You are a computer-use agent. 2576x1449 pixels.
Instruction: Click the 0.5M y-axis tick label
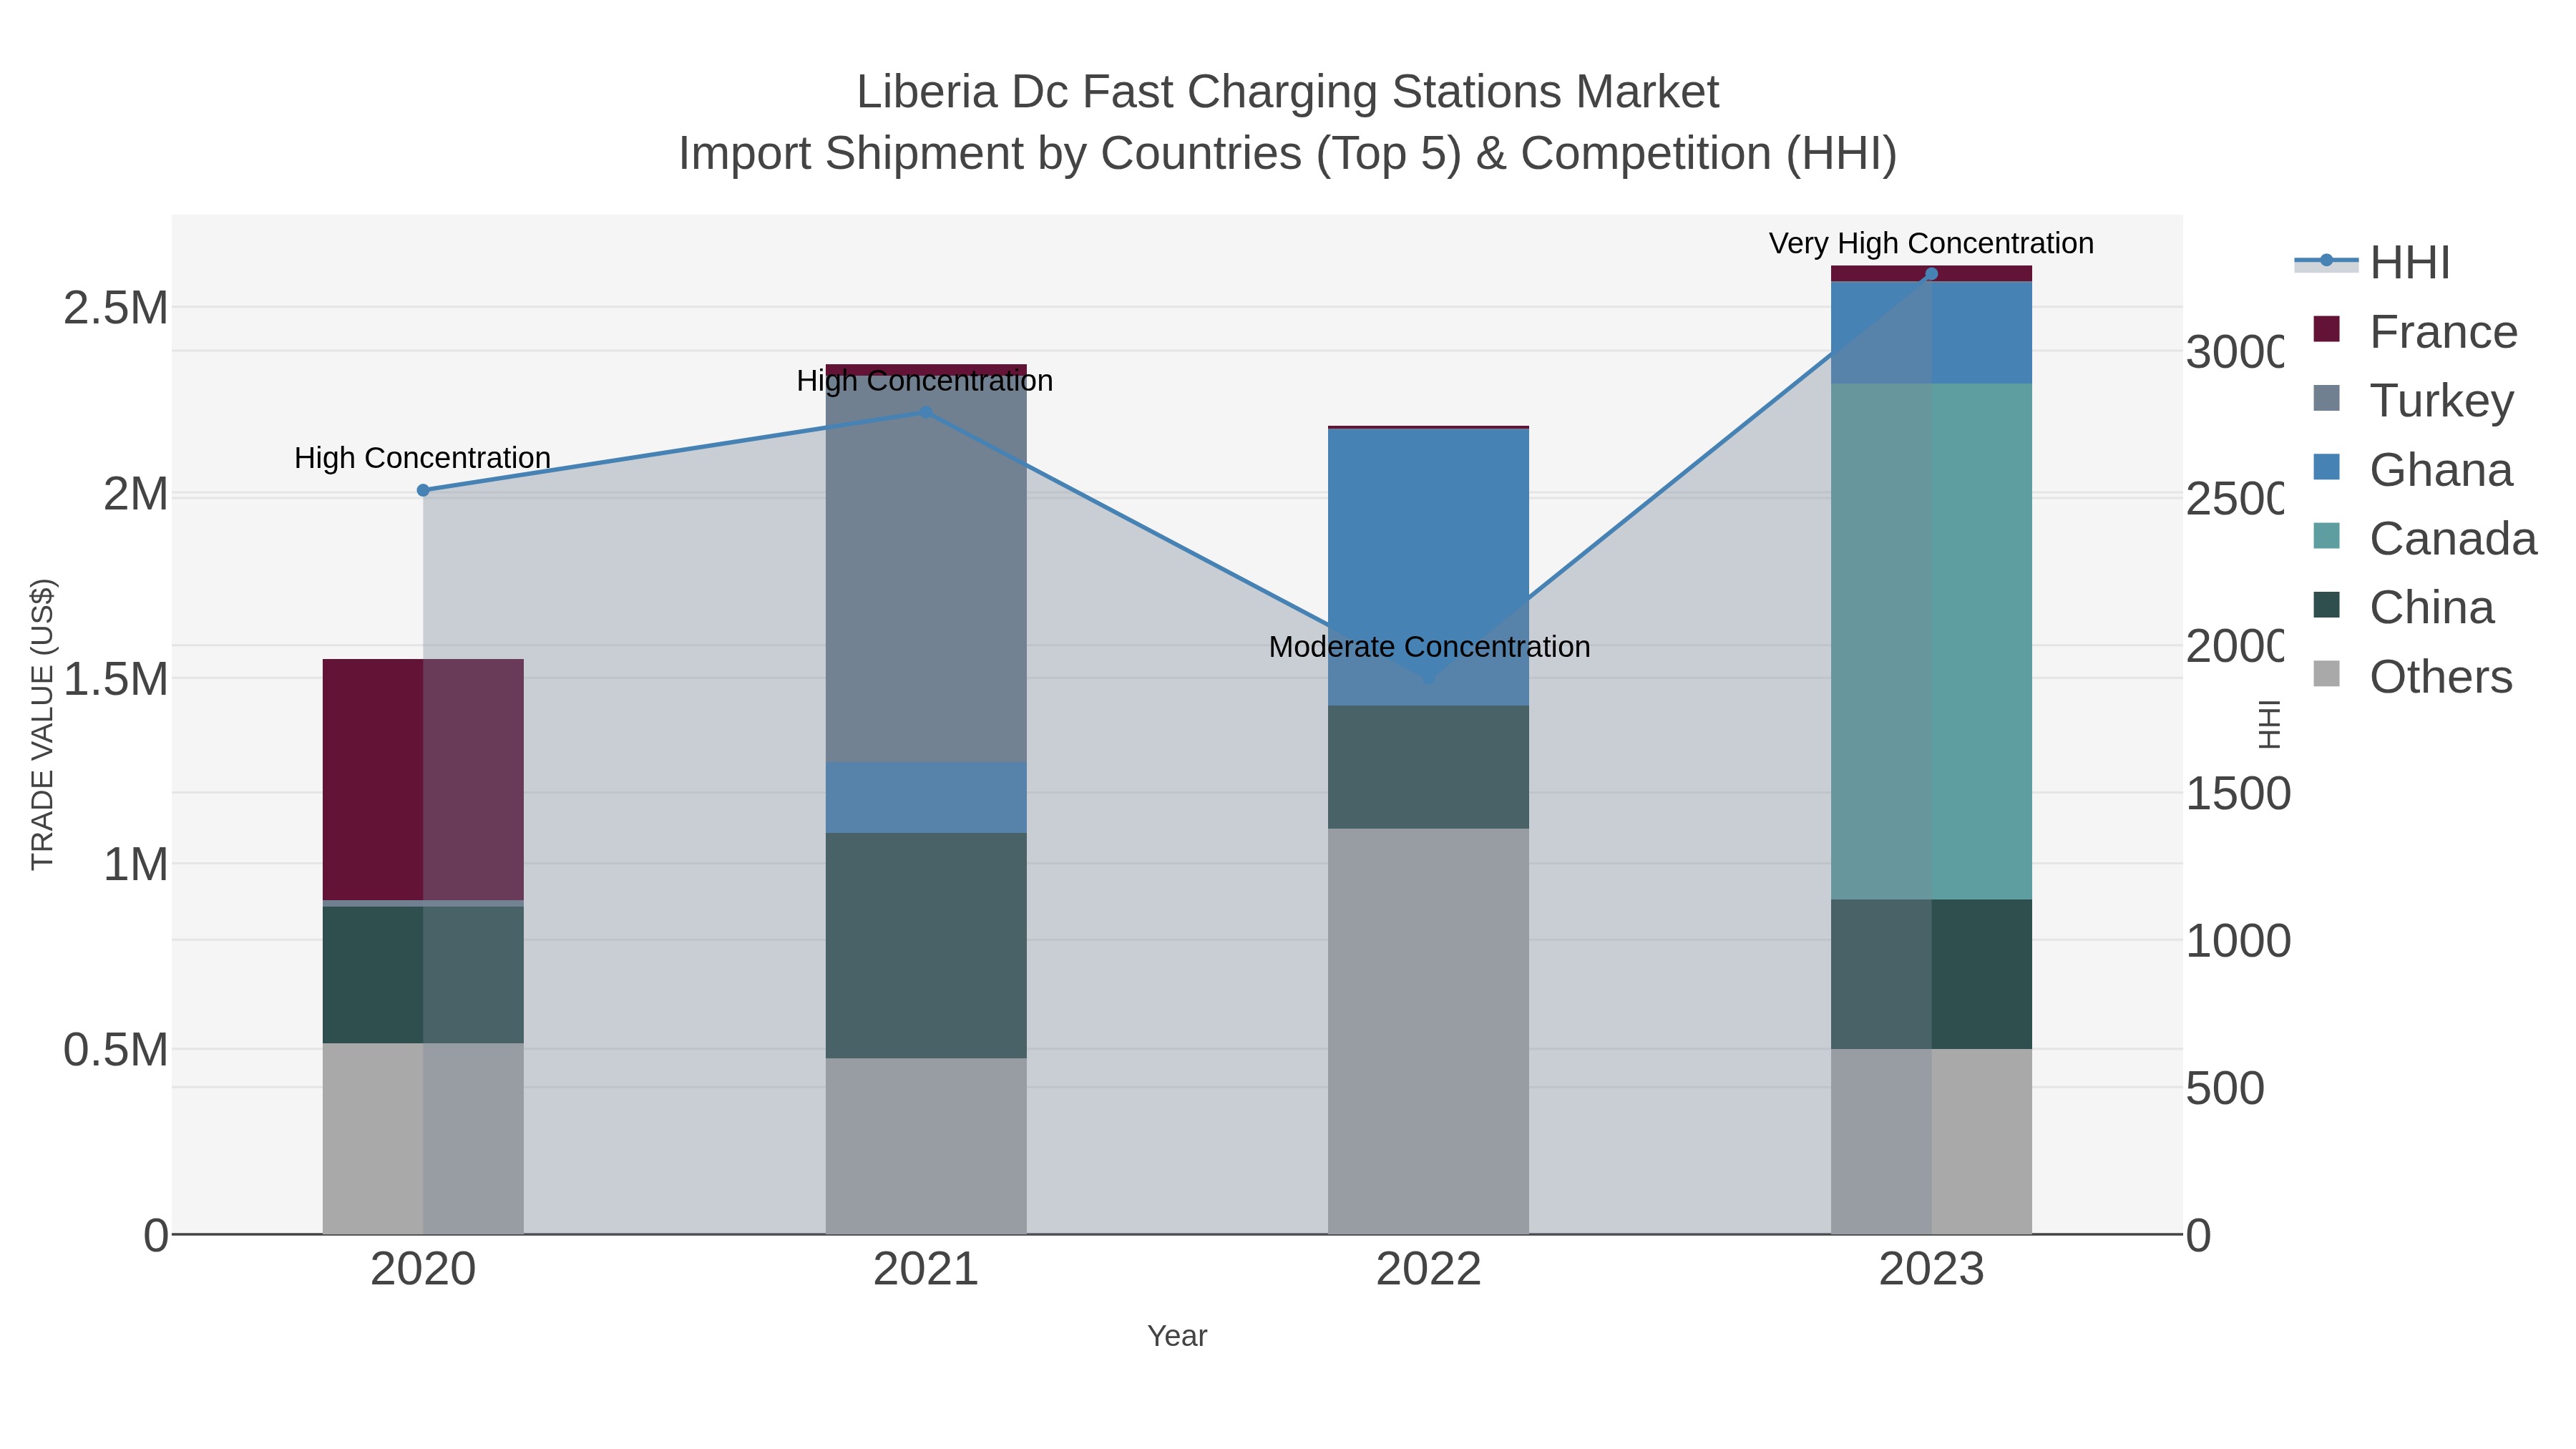[x=116, y=1050]
